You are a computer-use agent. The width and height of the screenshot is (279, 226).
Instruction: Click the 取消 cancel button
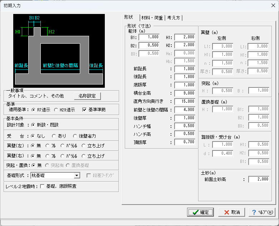tap(231, 212)
